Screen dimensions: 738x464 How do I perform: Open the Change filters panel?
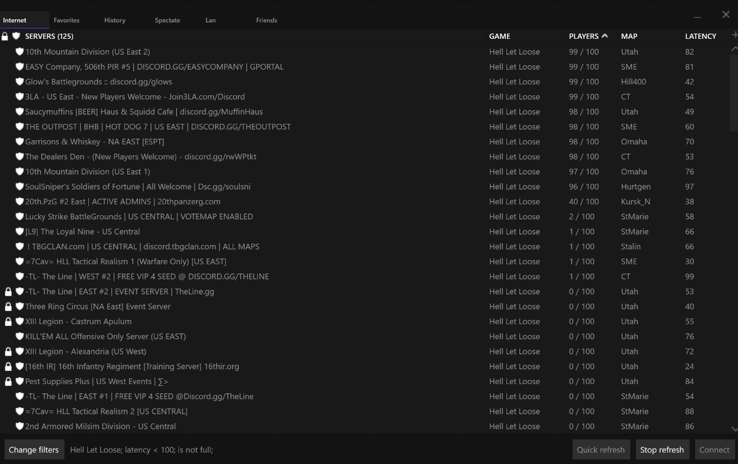(34, 450)
